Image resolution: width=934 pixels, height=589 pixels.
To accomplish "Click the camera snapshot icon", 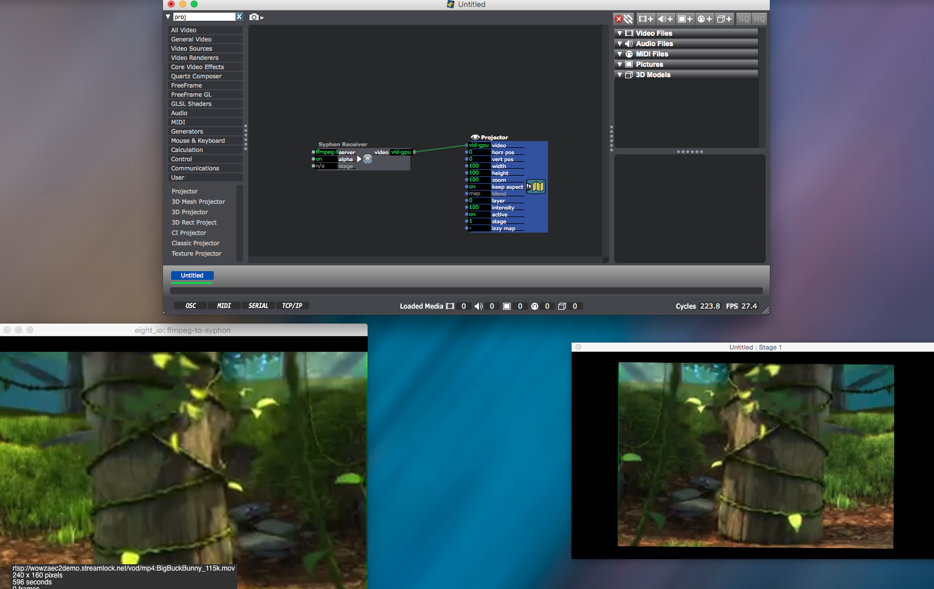I will 254,17.
